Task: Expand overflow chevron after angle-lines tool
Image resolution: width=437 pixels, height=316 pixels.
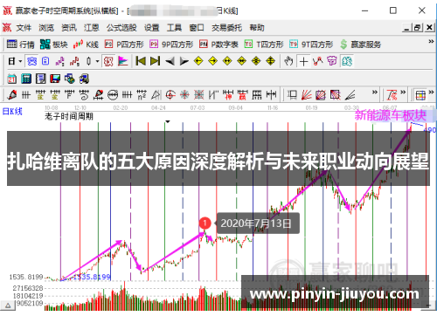Action: (x=375, y=93)
